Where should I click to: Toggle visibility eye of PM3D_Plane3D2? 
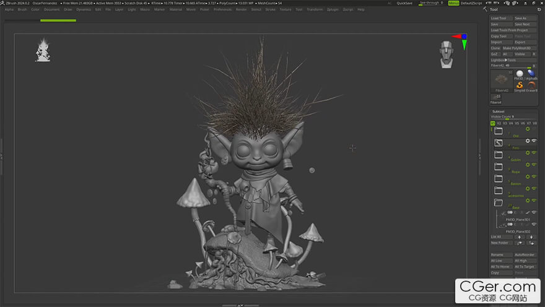[534, 224]
